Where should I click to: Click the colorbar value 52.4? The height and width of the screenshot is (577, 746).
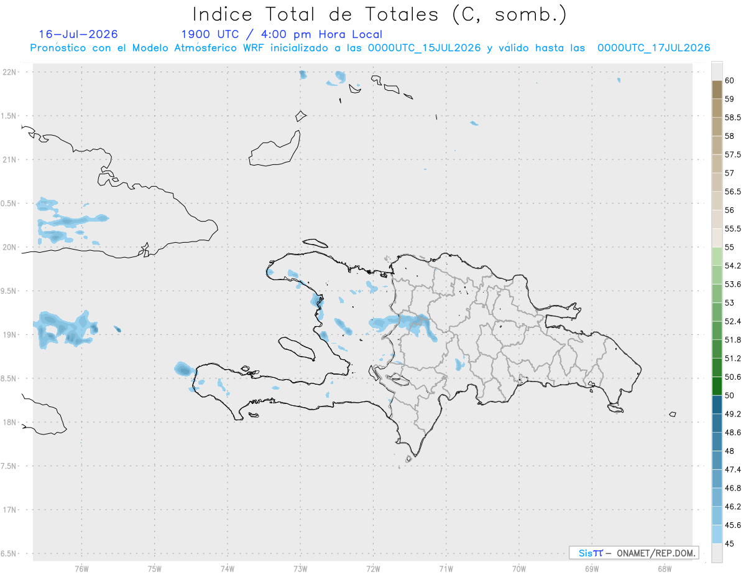733,321
